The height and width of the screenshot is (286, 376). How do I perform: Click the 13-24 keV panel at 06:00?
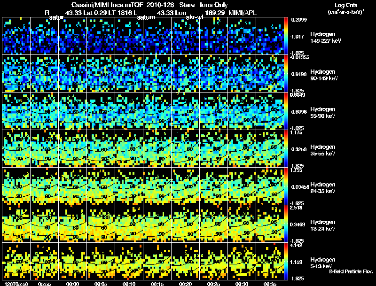tap(73, 224)
